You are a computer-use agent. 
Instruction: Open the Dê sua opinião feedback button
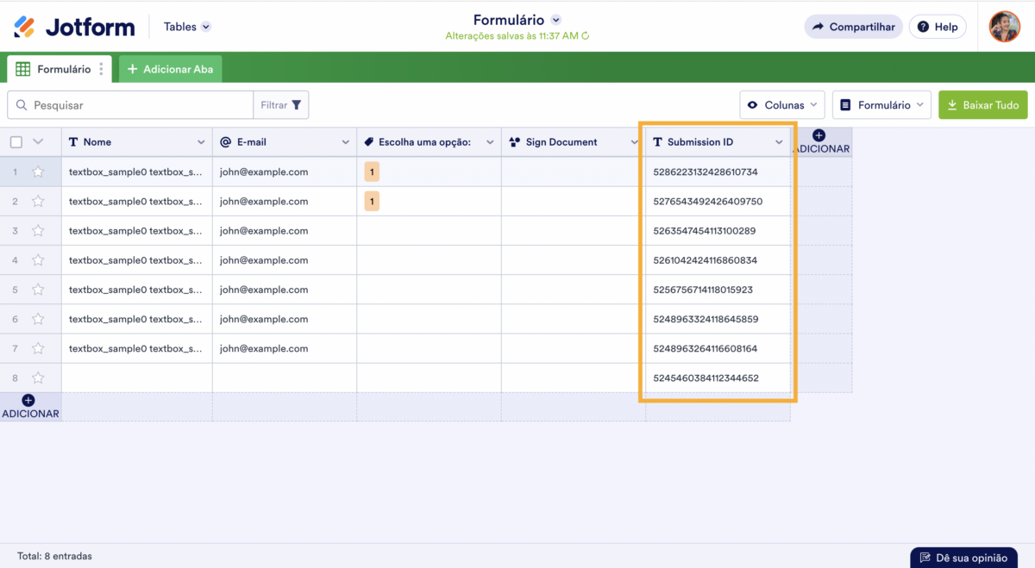coord(963,557)
